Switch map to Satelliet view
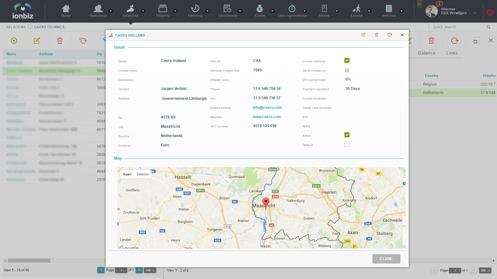Image resolution: width=497 pixels, height=279 pixels. click(x=143, y=174)
